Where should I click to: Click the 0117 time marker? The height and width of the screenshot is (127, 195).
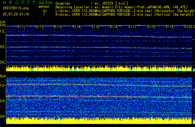tap(132, 27)
